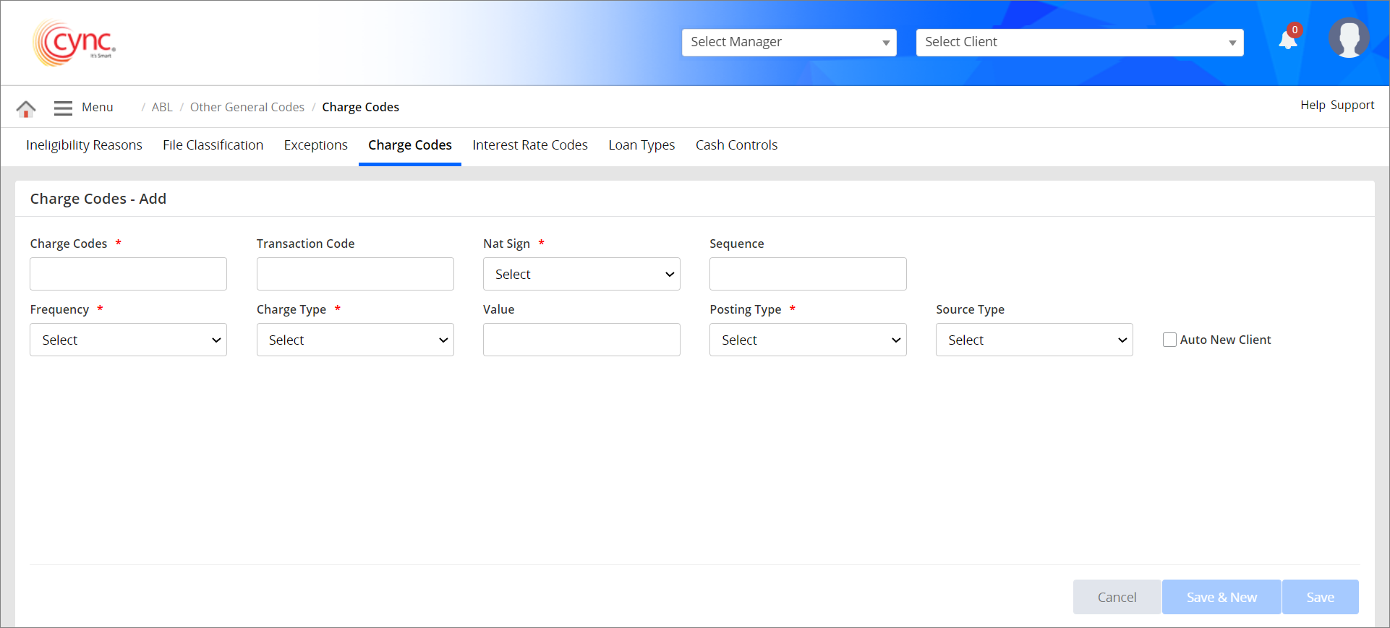Open the Frequency dropdown
The height and width of the screenshot is (628, 1390).
128,340
